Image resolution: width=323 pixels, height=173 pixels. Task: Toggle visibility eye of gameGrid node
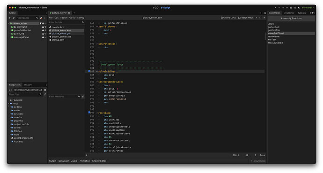point(45,34)
